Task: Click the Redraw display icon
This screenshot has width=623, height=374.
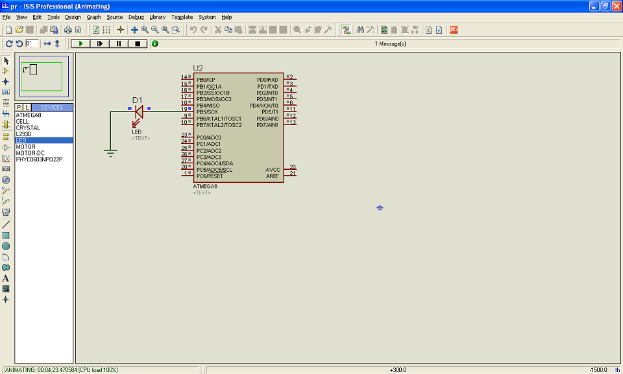Action: tap(96, 30)
